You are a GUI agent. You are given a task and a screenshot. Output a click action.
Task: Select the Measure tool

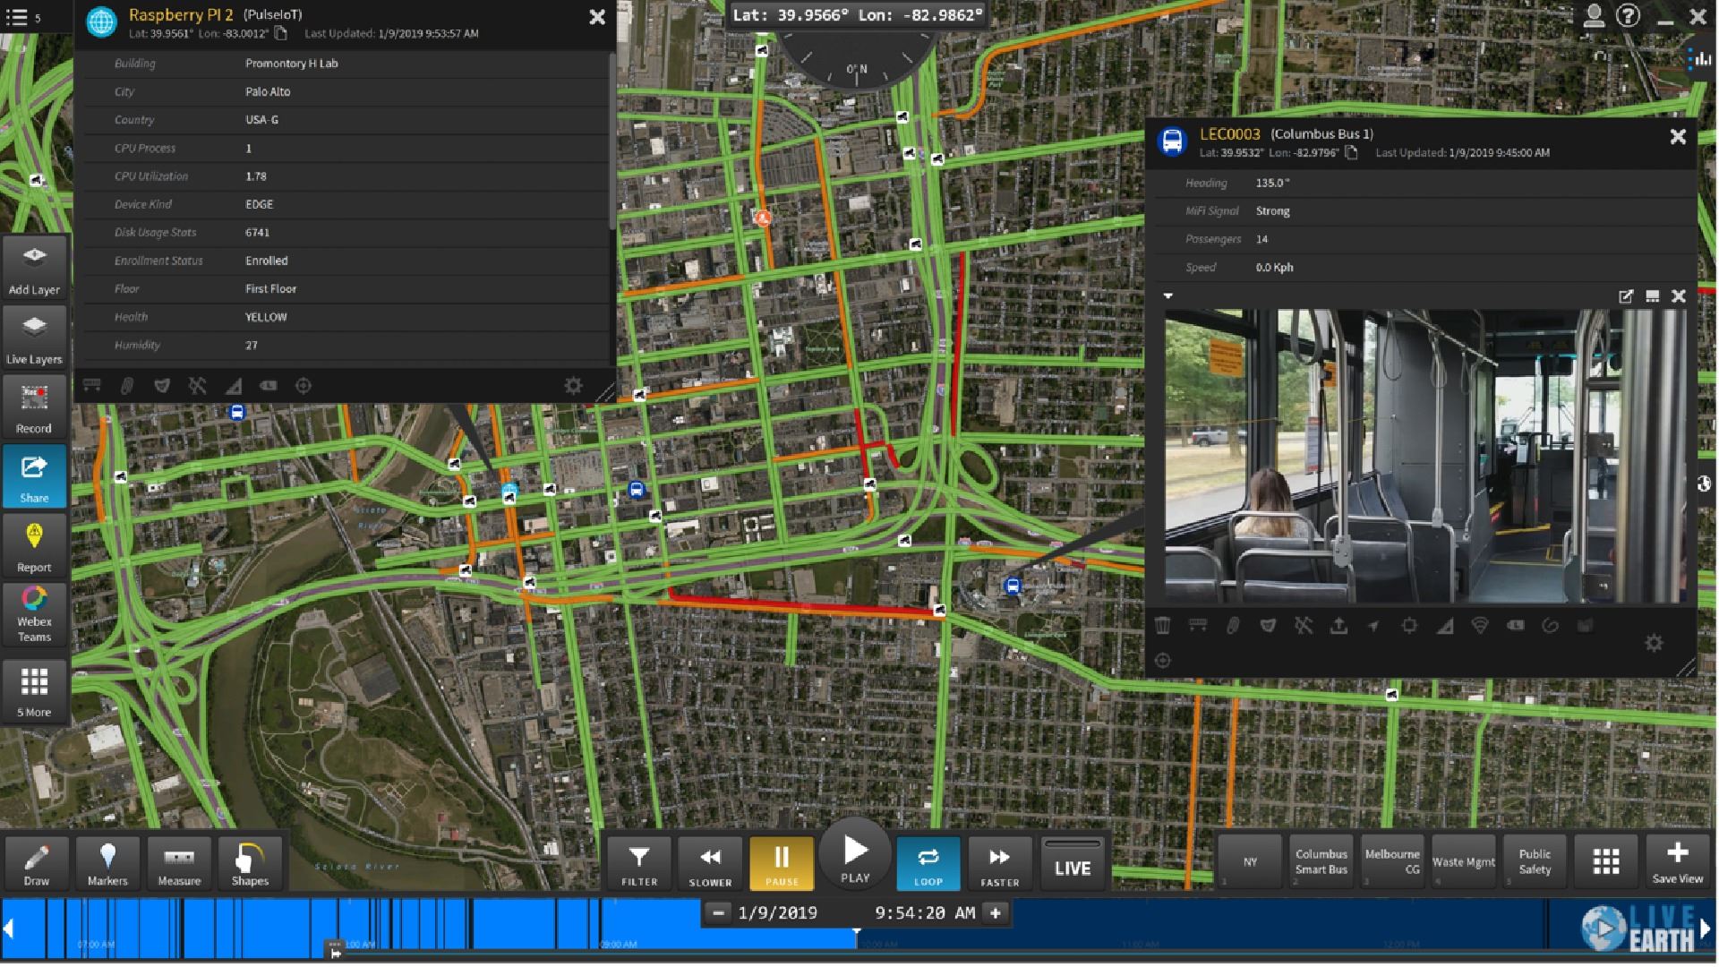[179, 863]
